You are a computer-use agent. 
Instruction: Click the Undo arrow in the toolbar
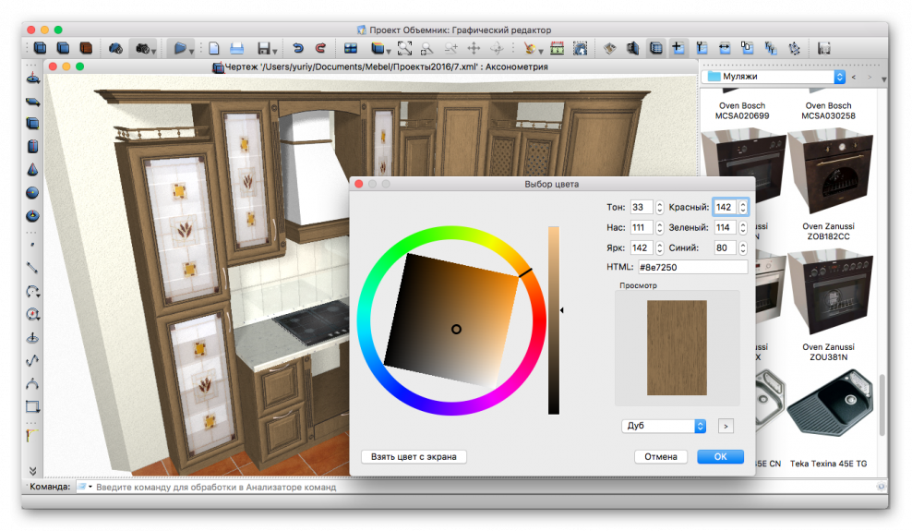click(297, 48)
